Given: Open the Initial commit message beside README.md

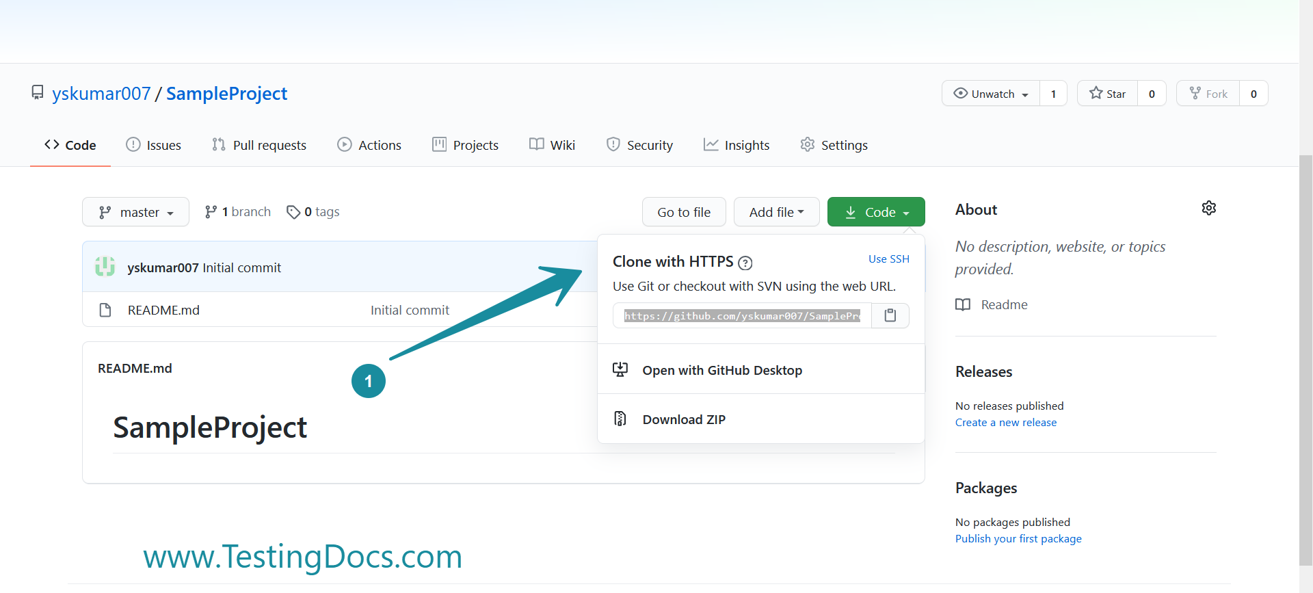Looking at the screenshot, I should [x=410, y=310].
